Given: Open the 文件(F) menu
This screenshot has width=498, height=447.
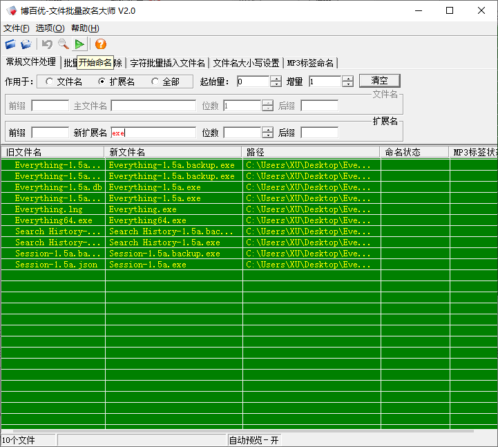Looking at the screenshot, I should click(17, 28).
